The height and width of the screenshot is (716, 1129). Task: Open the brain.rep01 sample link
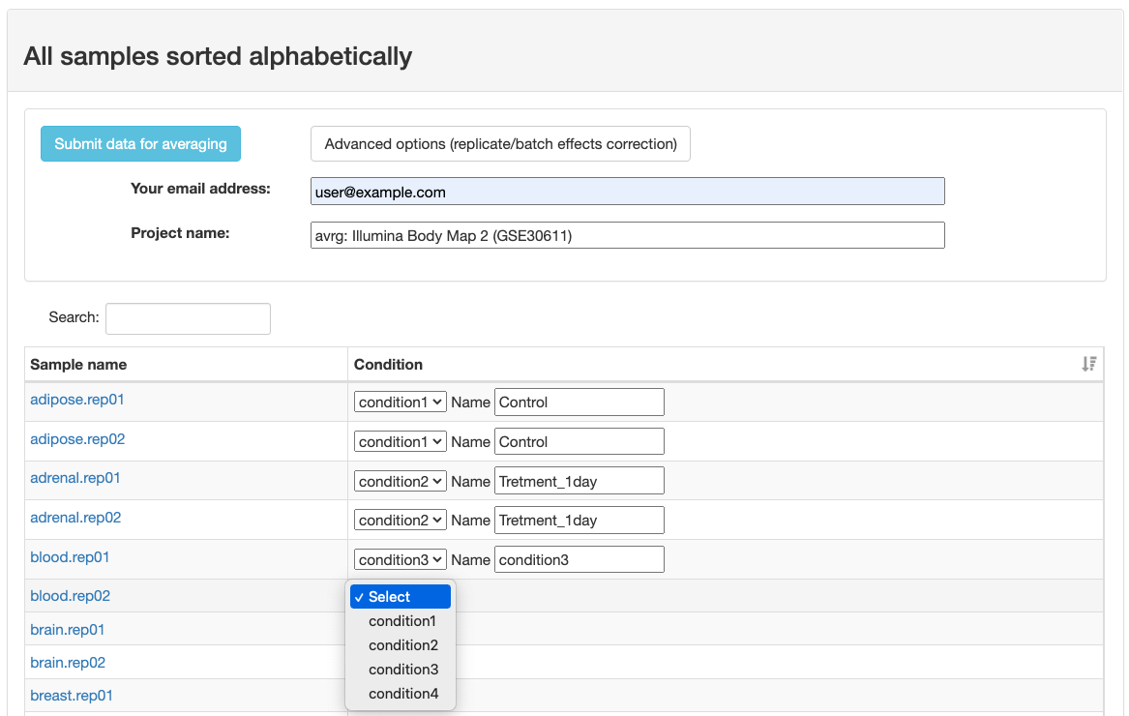pos(68,630)
